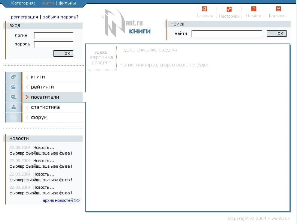Open the Контакты icon in header
Viewport: 297px width, 224px height.
[278, 9]
